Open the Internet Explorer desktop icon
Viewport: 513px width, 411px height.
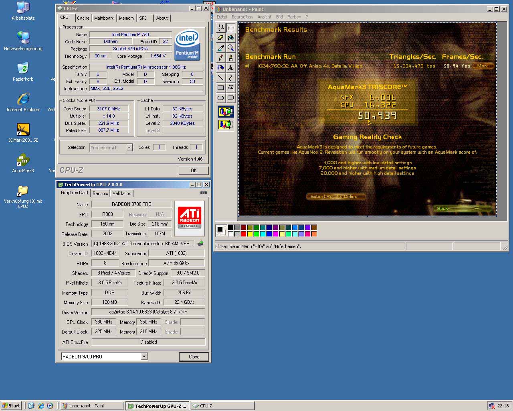click(x=23, y=102)
